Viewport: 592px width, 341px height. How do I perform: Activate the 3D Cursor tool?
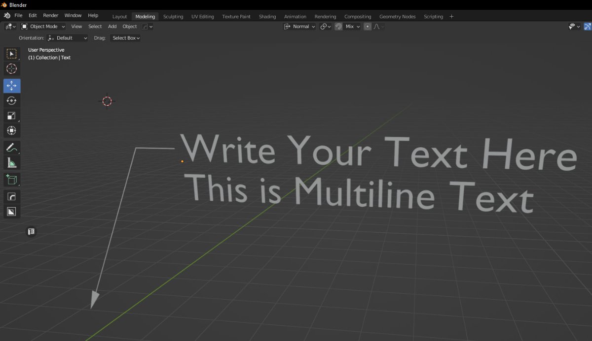(x=12, y=69)
